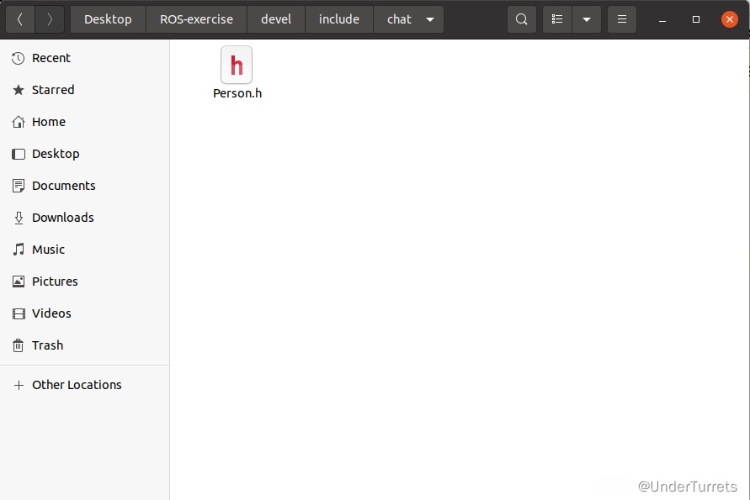The height and width of the screenshot is (500, 750).
Task: Select the include path segment
Action: click(339, 19)
